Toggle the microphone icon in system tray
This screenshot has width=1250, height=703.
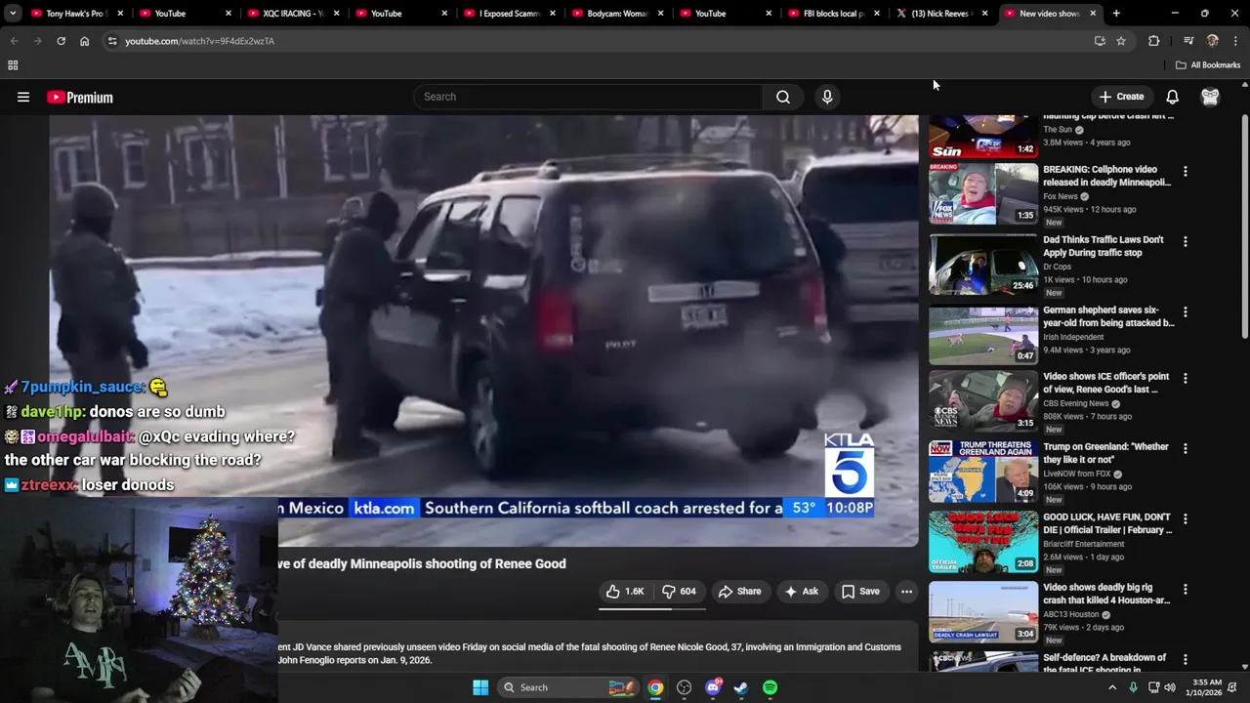(x=1133, y=687)
